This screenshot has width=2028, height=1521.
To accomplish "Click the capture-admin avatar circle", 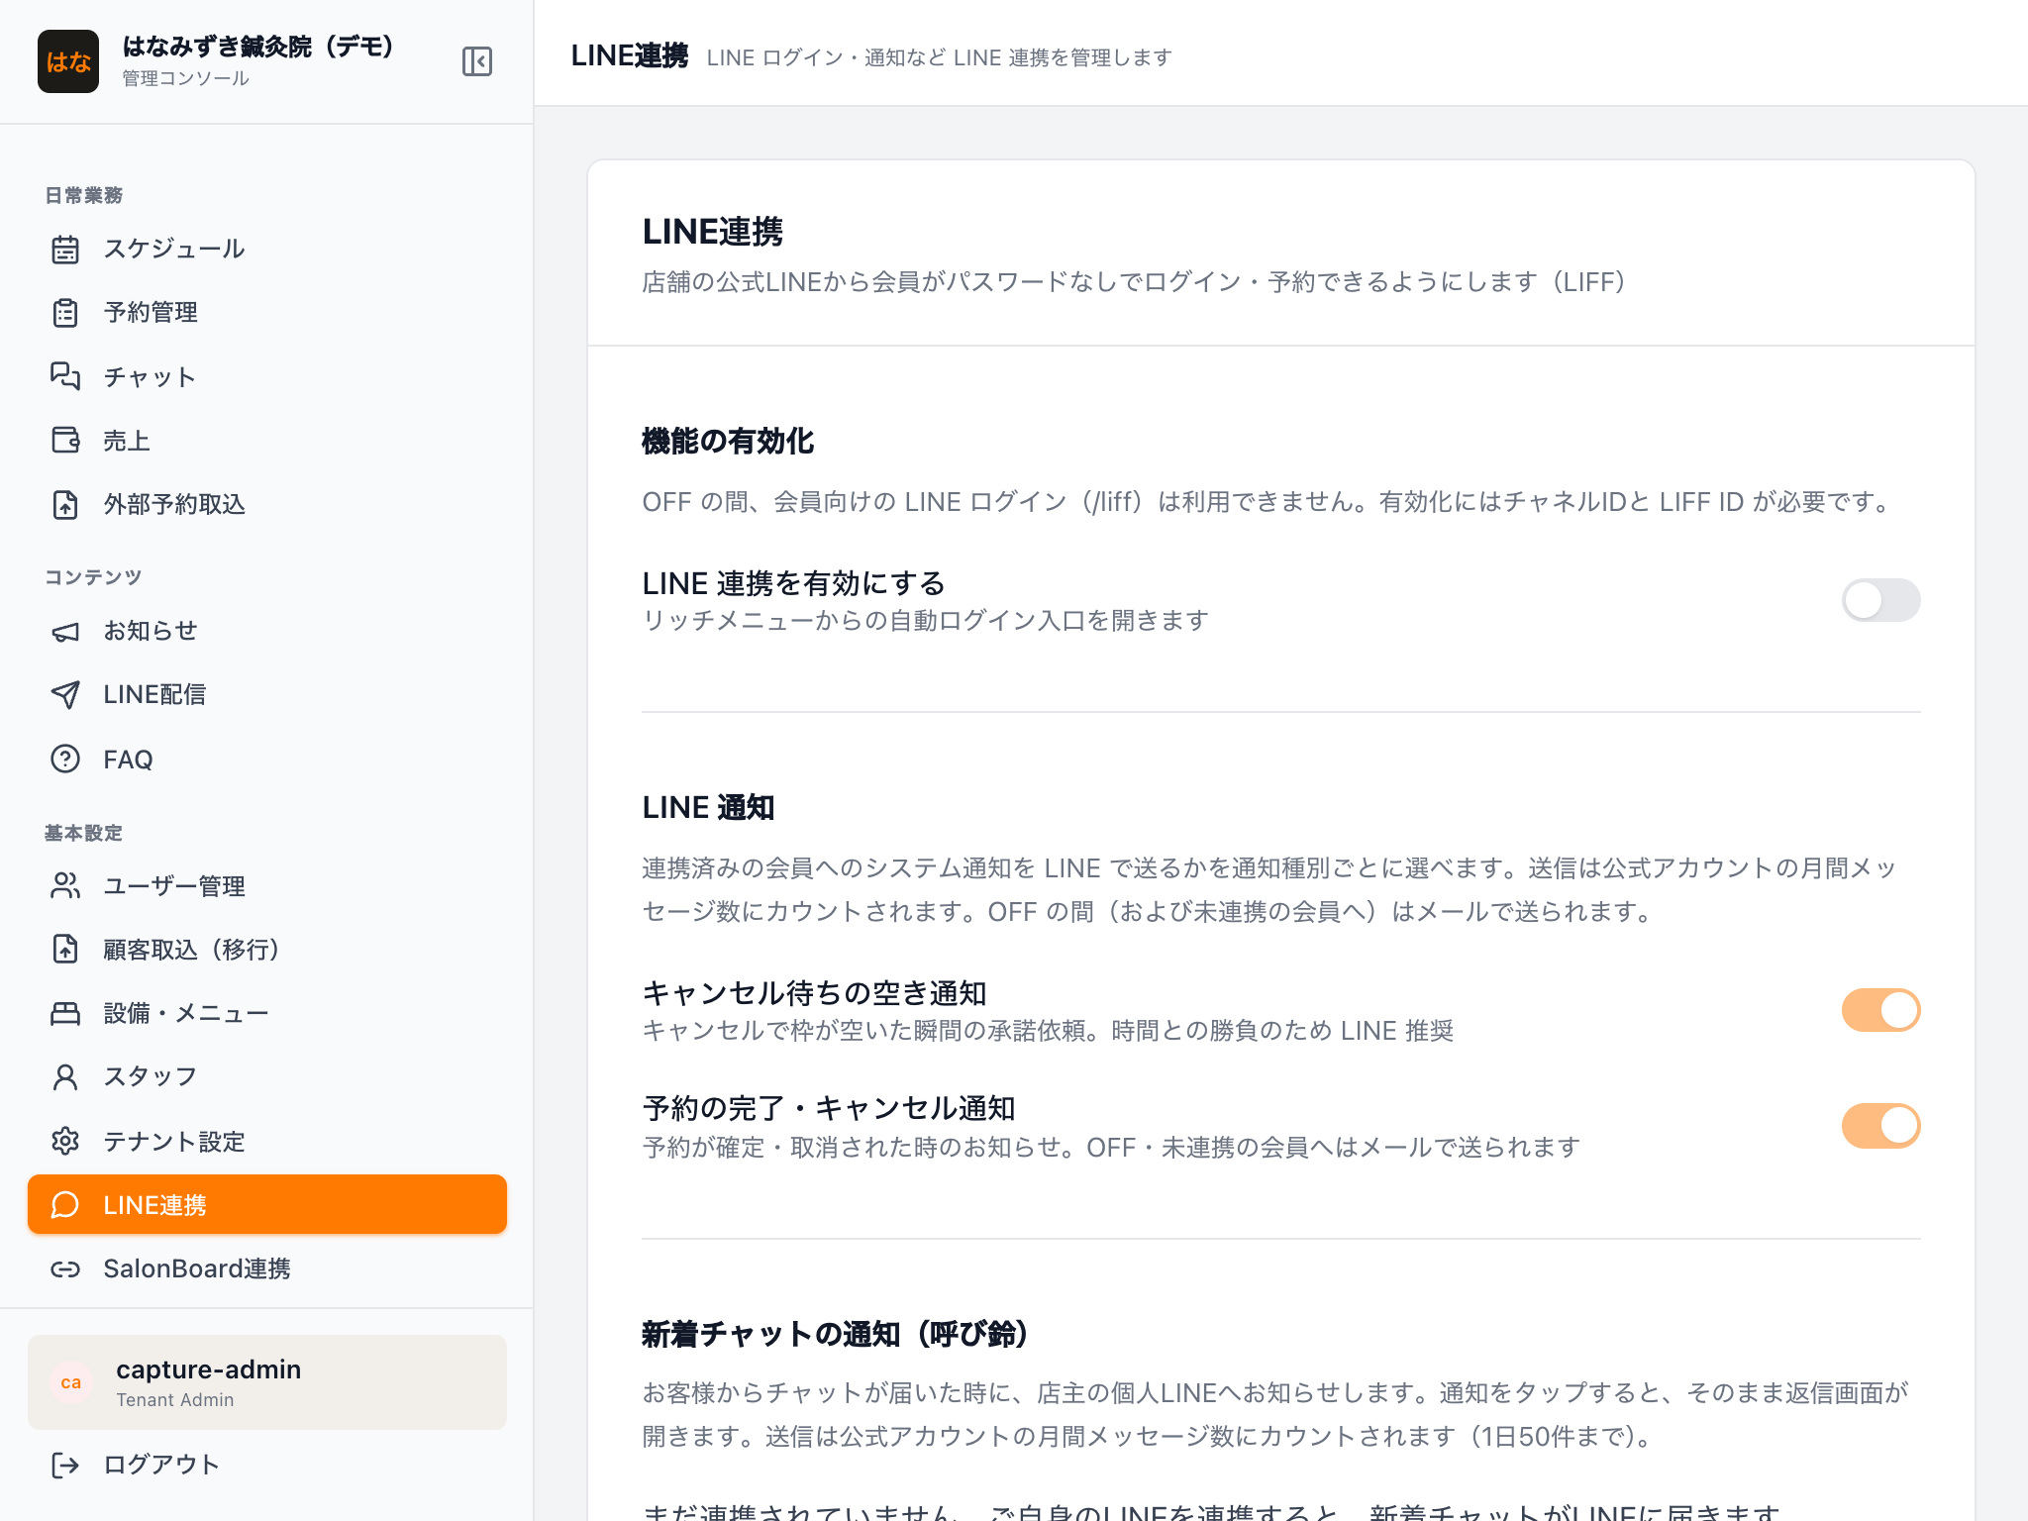I will pyautogui.click(x=71, y=1382).
